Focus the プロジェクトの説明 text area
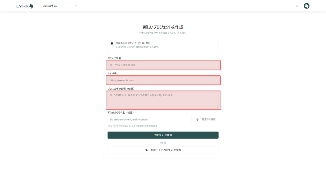The image size is (326, 170). (x=163, y=100)
